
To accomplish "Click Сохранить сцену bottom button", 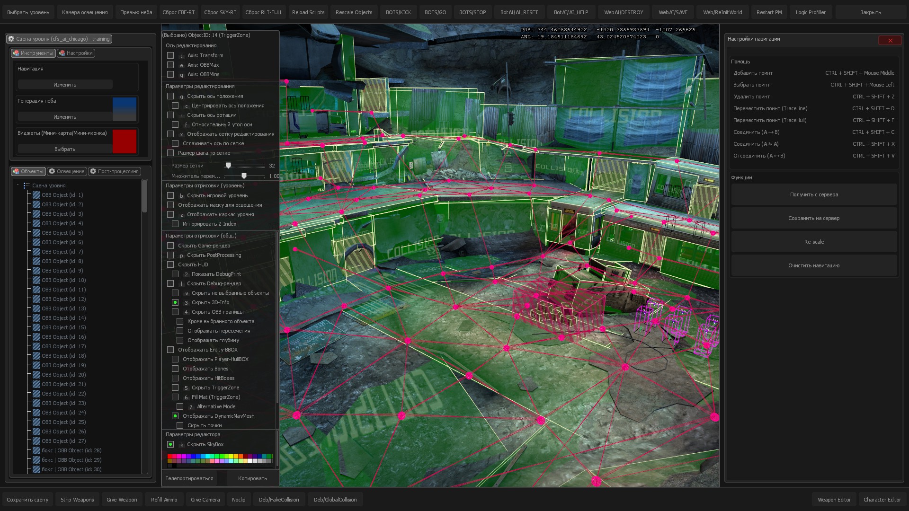I will point(27,500).
